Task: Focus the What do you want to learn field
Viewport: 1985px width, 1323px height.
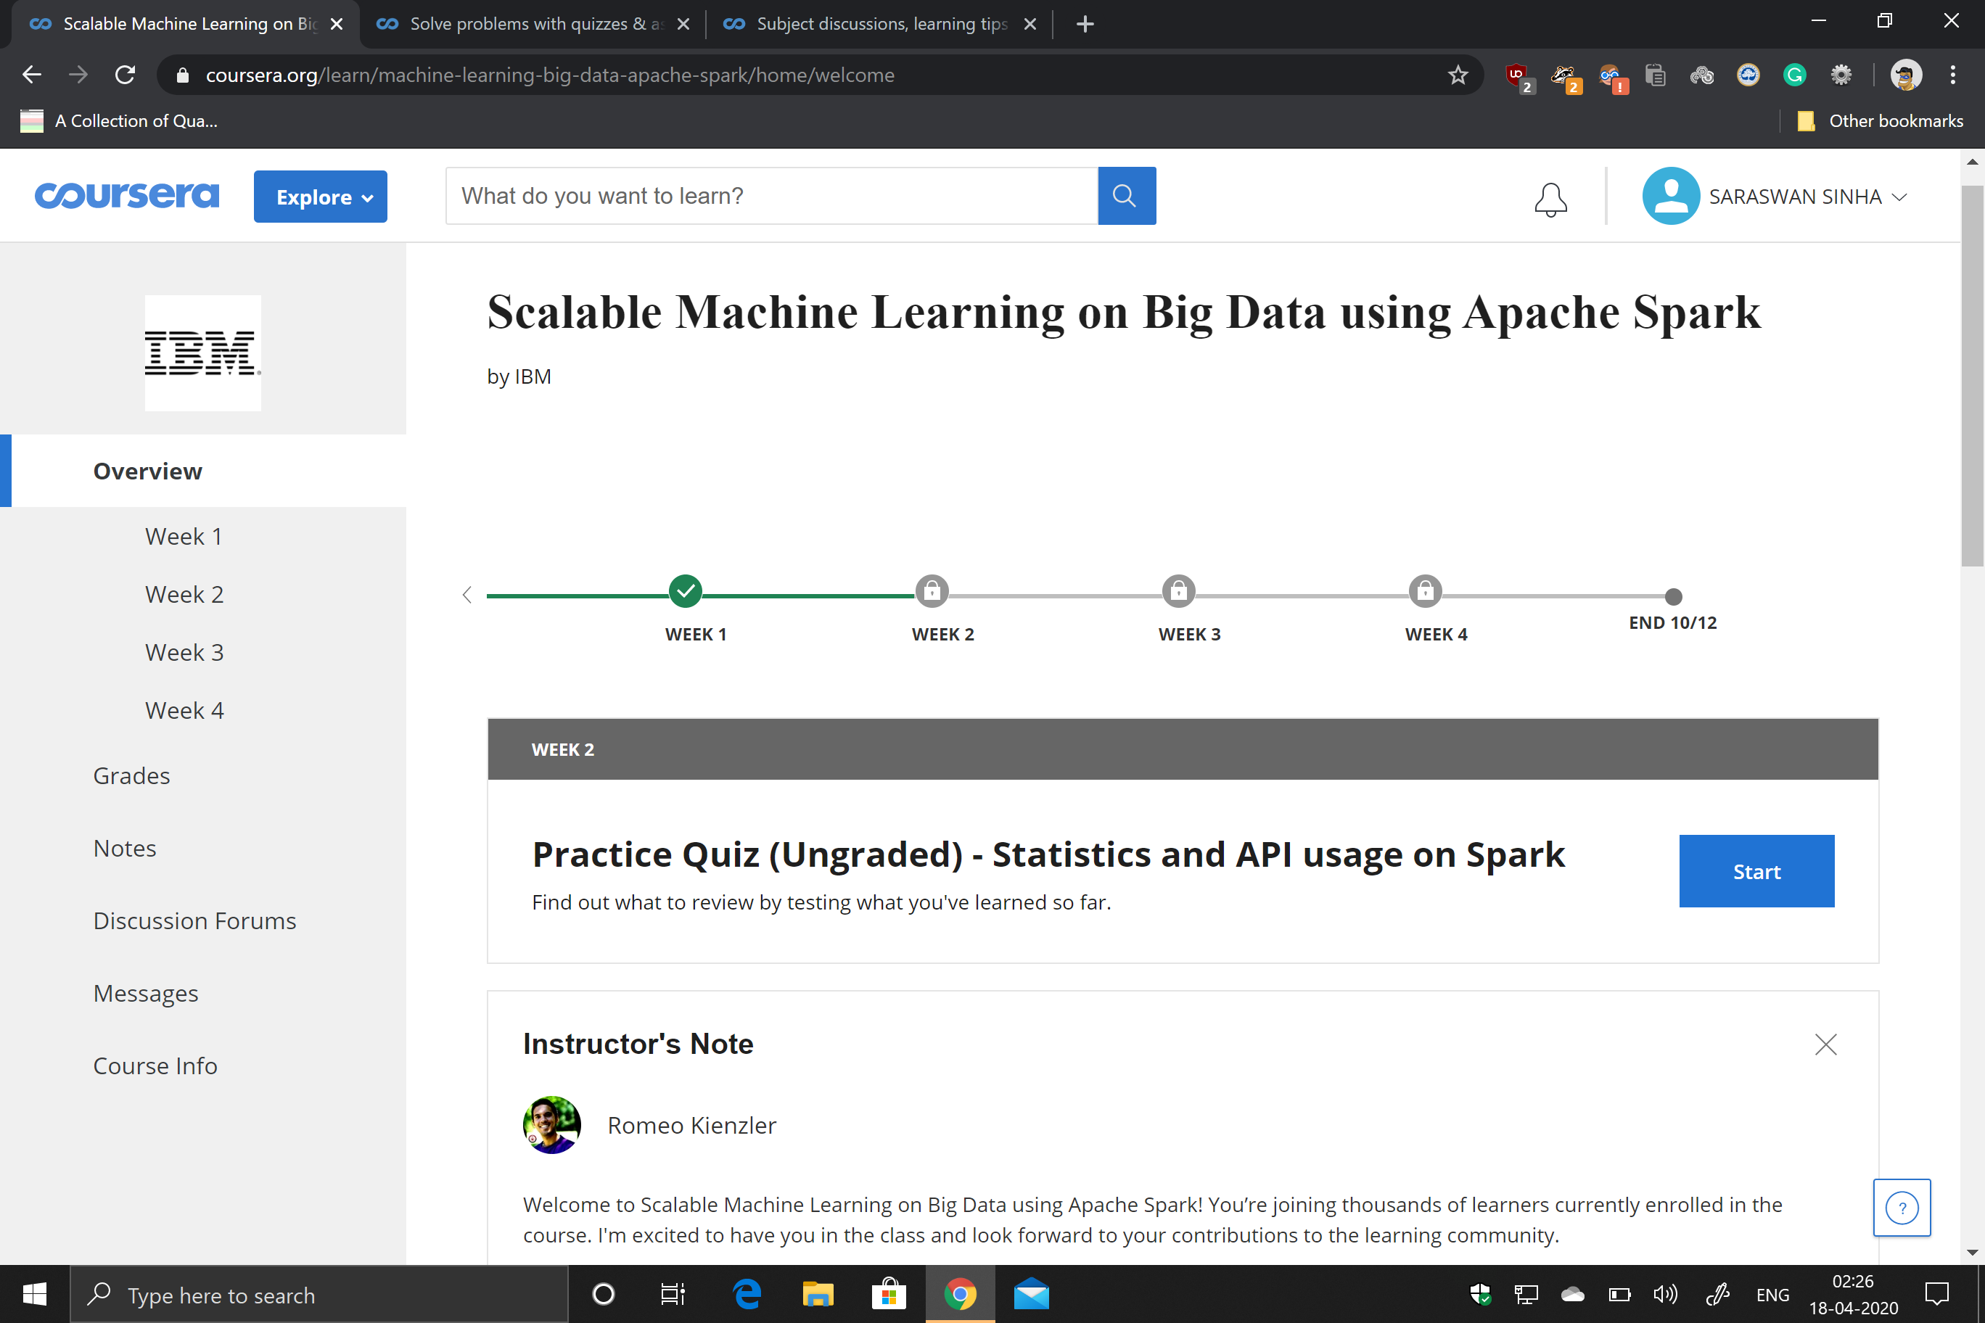Action: tap(771, 196)
